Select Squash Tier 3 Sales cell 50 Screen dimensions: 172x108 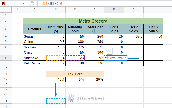[x=153, y=36]
